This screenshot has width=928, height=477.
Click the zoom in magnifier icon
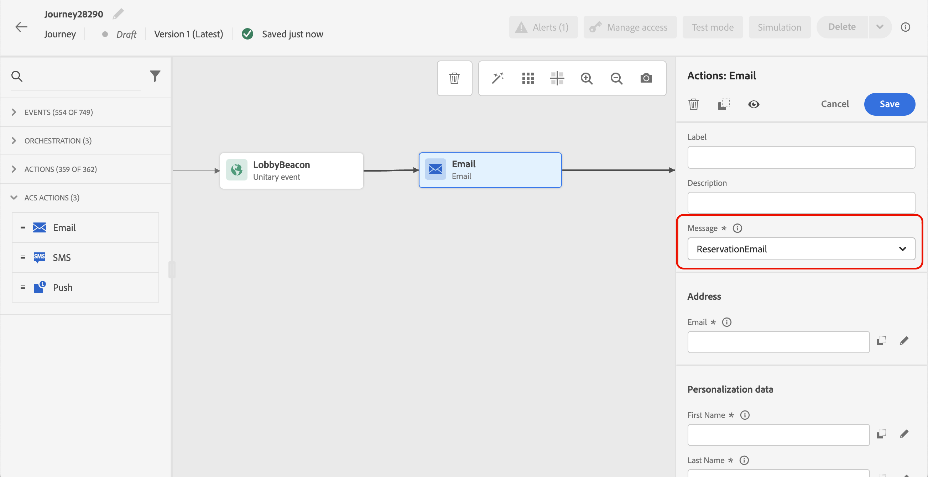(x=586, y=78)
